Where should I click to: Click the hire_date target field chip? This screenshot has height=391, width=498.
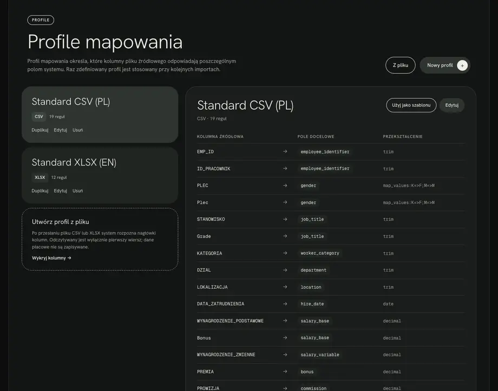click(312, 304)
